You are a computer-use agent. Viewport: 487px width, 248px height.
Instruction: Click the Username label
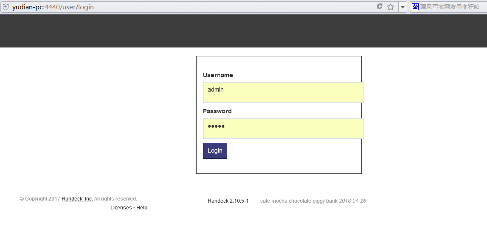(x=218, y=75)
